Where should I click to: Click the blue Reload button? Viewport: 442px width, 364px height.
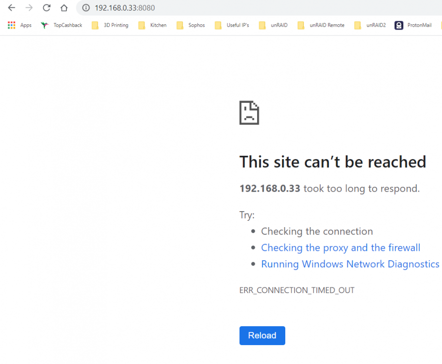click(262, 335)
